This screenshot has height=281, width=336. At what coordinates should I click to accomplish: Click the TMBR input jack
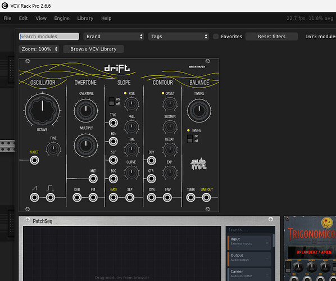coord(190,197)
